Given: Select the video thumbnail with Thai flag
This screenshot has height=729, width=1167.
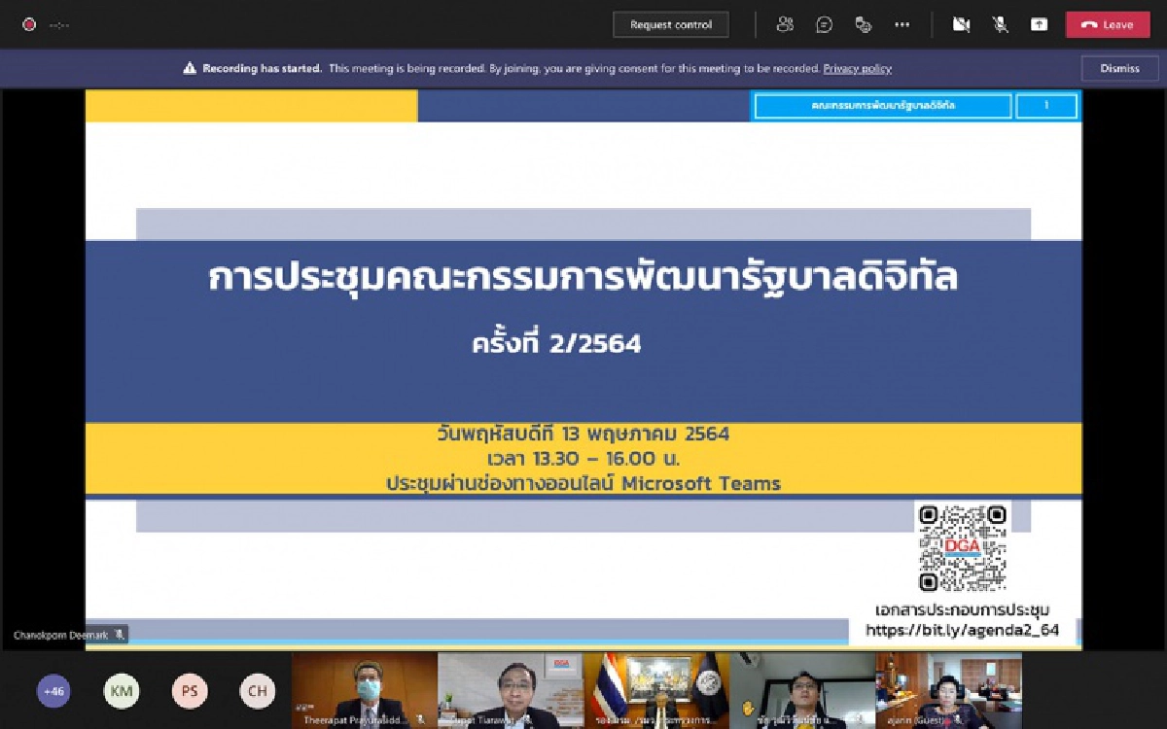Looking at the screenshot, I should coord(656,690).
